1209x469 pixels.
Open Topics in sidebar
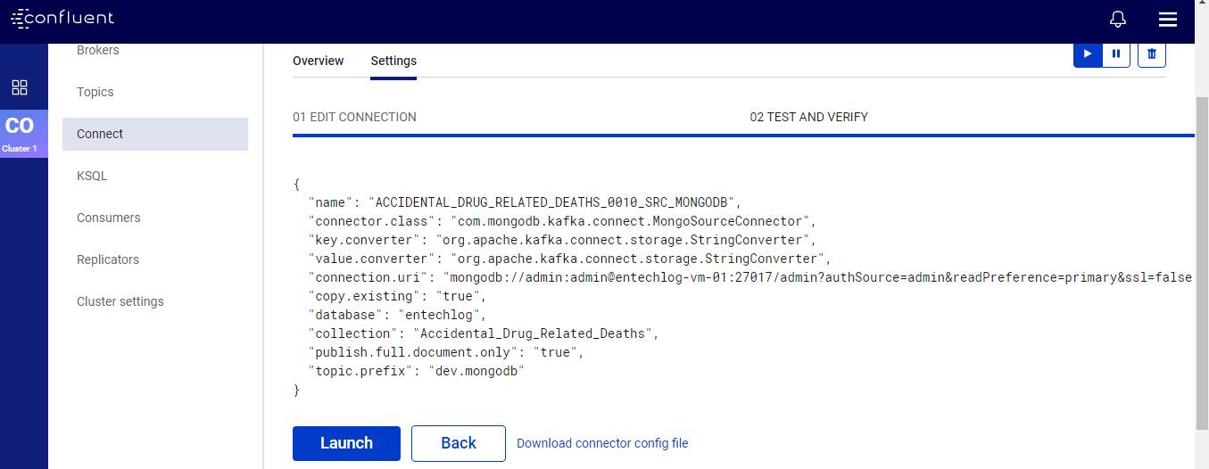click(95, 92)
